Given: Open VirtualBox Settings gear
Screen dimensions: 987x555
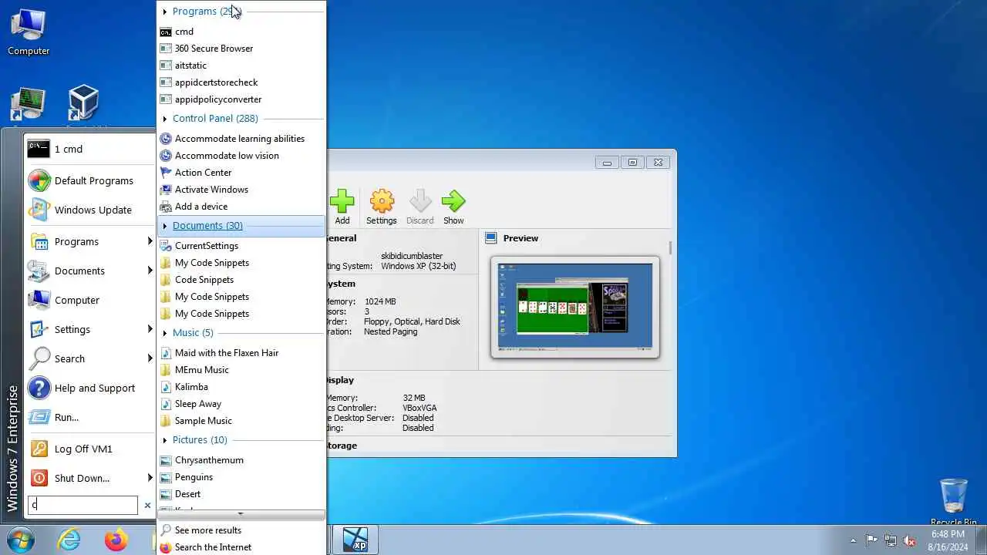Looking at the screenshot, I should click(x=381, y=207).
